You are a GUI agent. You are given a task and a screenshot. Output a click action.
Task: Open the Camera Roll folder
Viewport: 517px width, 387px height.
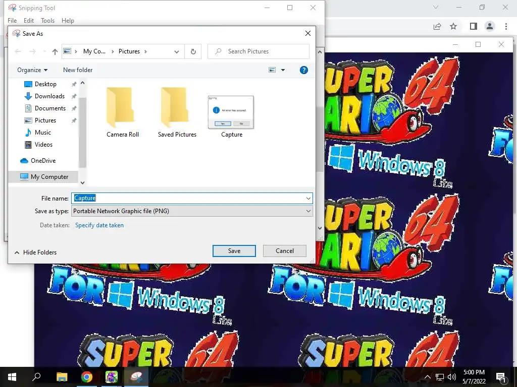pos(122,112)
